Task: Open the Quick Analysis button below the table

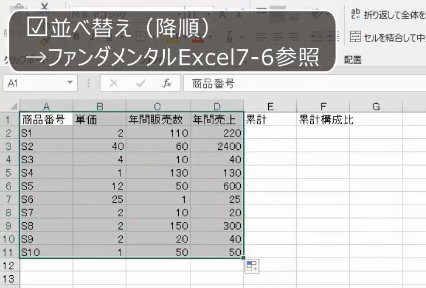Action: coord(251,266)
